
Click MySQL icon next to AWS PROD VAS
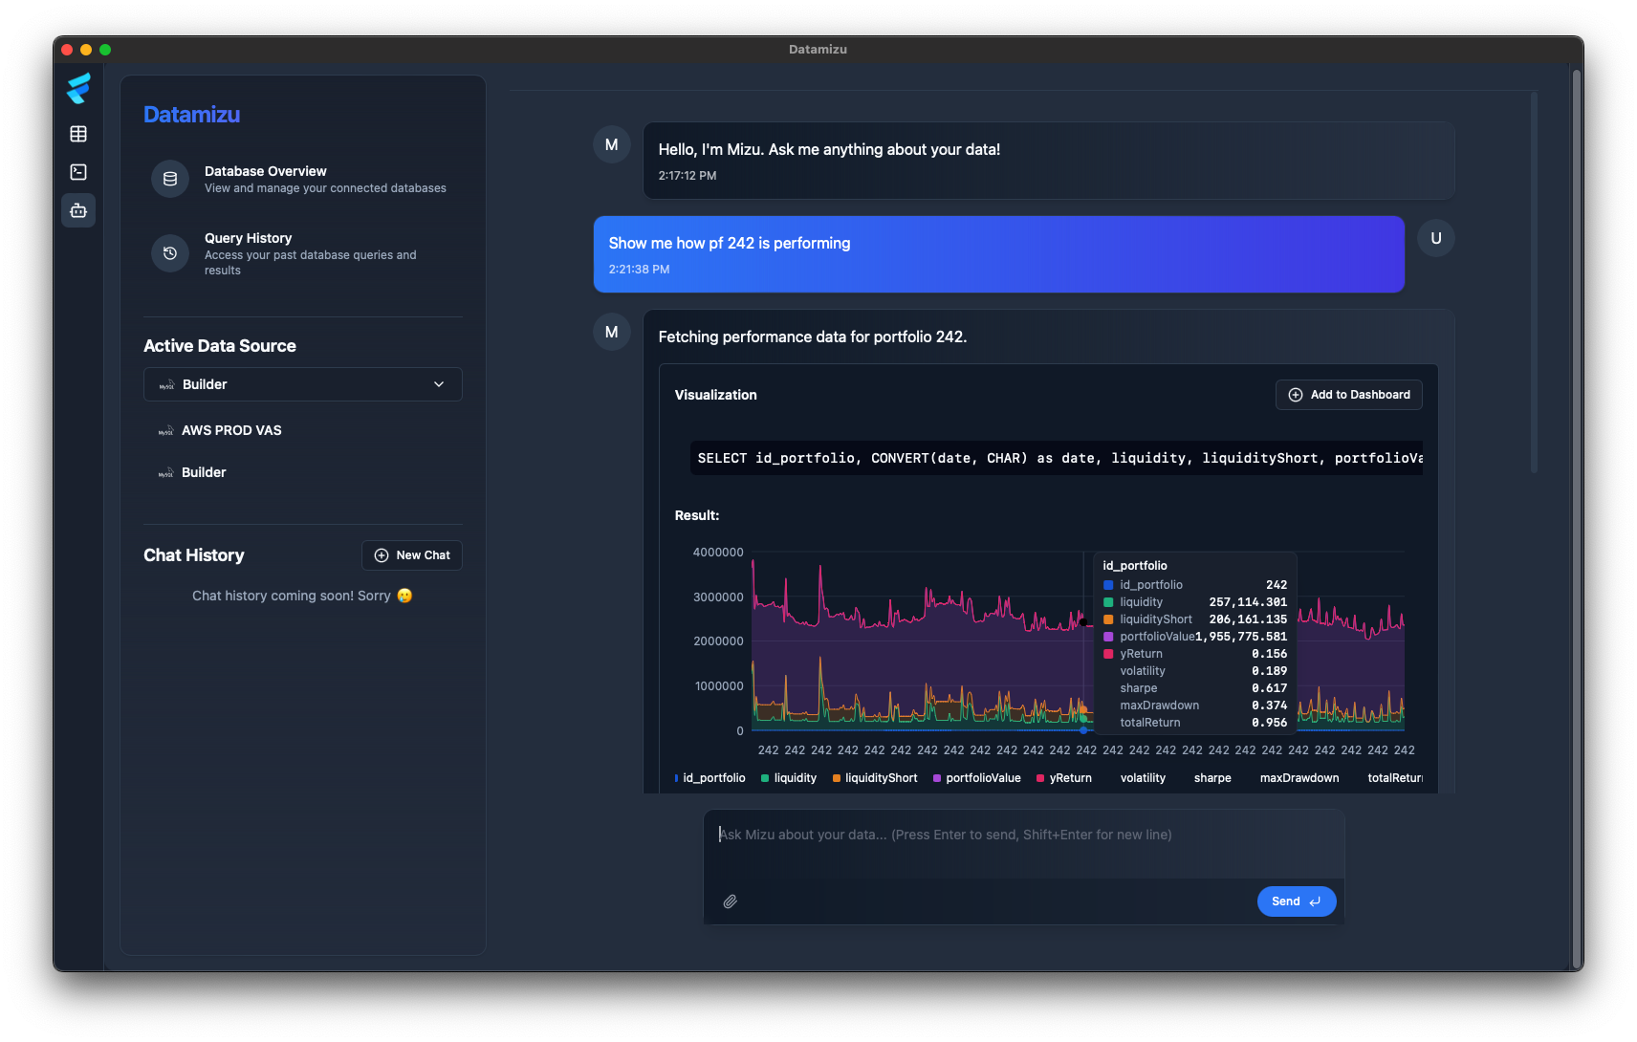pos(165,431)
